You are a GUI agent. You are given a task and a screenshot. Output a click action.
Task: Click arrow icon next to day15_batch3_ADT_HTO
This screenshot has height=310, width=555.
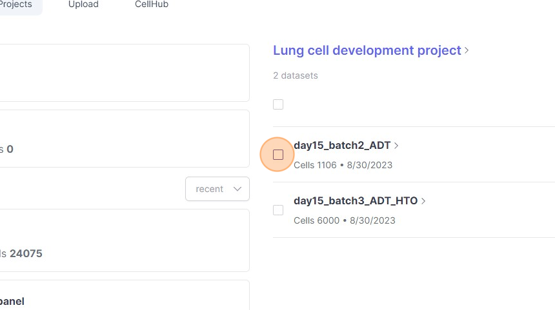coord(423,200)
